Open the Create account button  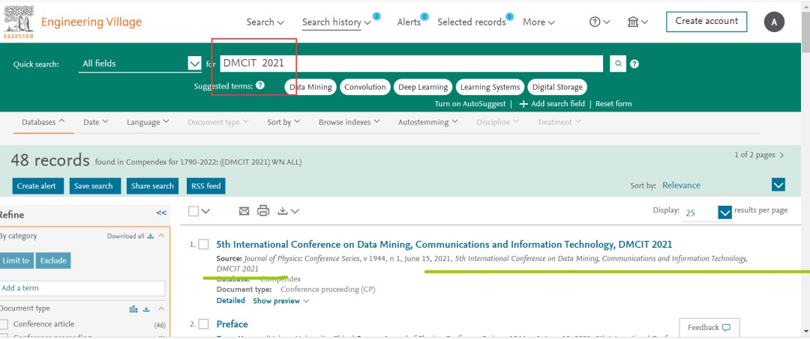[706, 22]
